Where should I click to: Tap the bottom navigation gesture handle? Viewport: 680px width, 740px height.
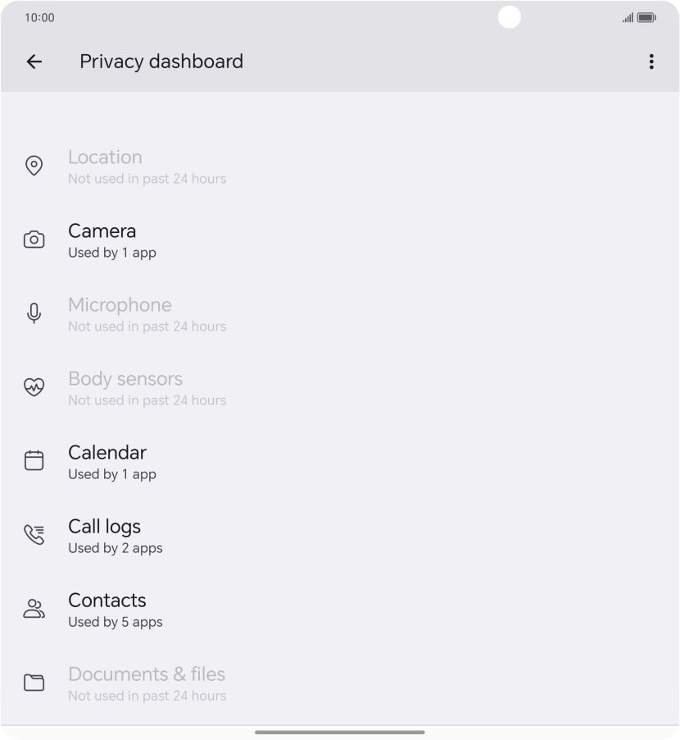point(340,732)
